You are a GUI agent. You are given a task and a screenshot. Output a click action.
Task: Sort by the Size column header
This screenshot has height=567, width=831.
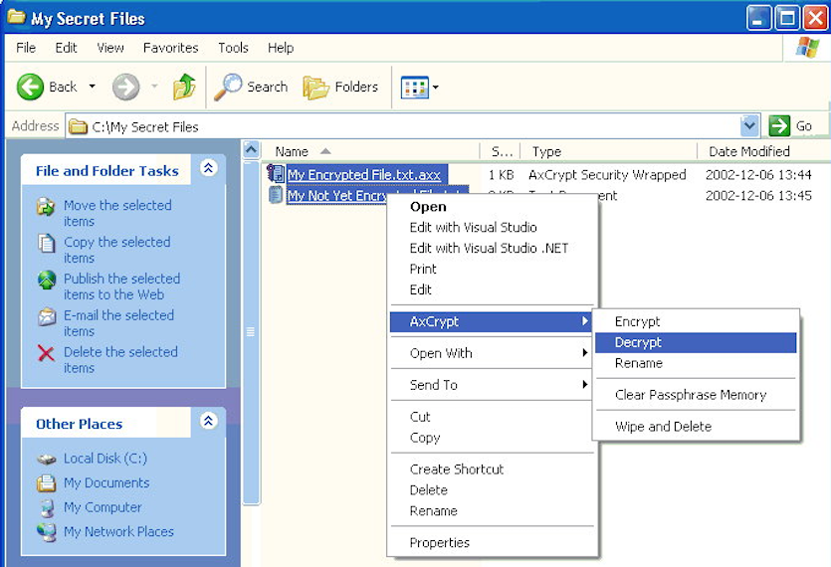click(501, 151)
